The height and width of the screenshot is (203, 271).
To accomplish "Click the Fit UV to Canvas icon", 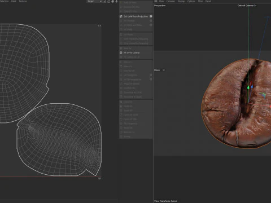I will tap(121, 52).
